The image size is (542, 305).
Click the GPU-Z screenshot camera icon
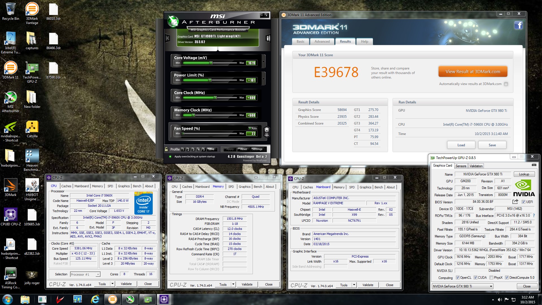[534, 165]
